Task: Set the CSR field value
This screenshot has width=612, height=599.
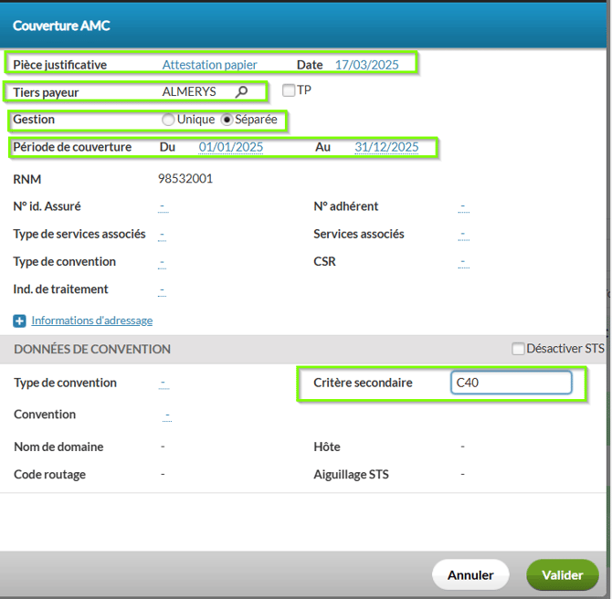Action: 463,262
